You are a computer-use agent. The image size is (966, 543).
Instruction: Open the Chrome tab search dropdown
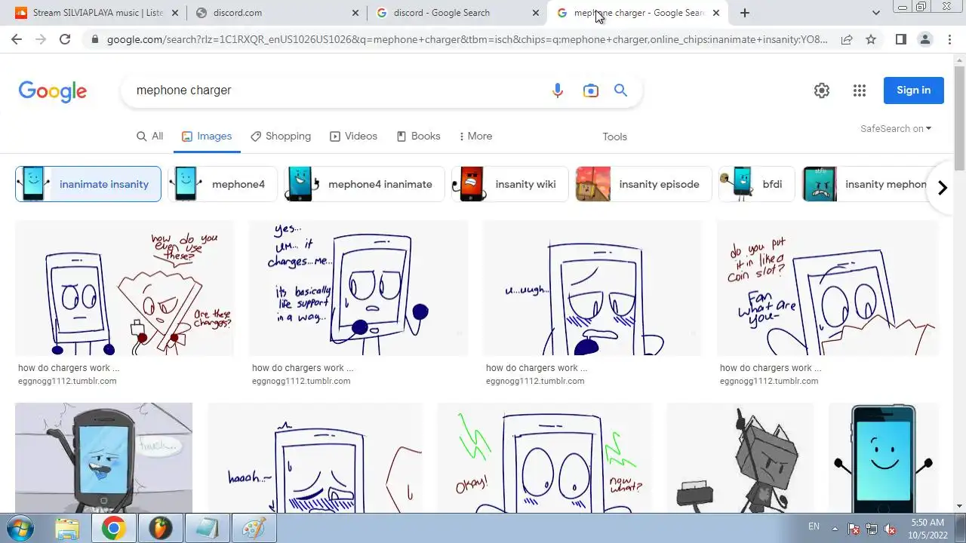tap(875, 13)
